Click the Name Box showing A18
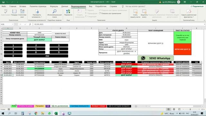Image resolution: width=206 pixels, height=116 pixels. [6, 24]
